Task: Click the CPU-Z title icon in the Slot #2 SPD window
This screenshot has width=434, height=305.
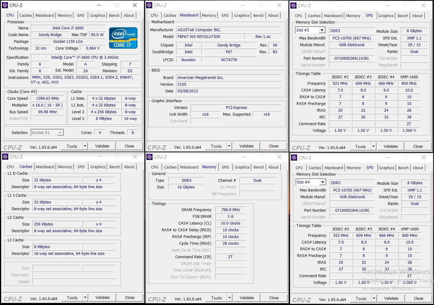Action: coord(293,6)
